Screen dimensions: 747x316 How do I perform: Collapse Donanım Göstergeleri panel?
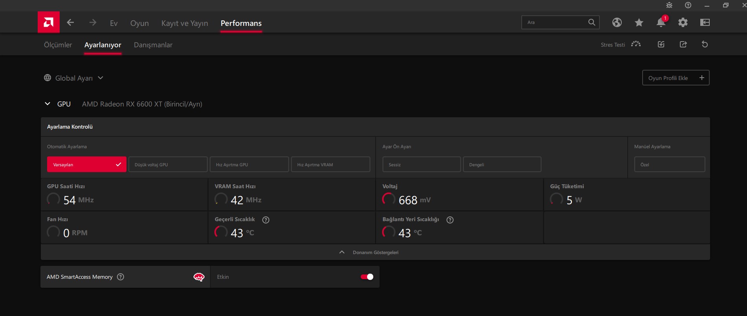click(375, 252)
